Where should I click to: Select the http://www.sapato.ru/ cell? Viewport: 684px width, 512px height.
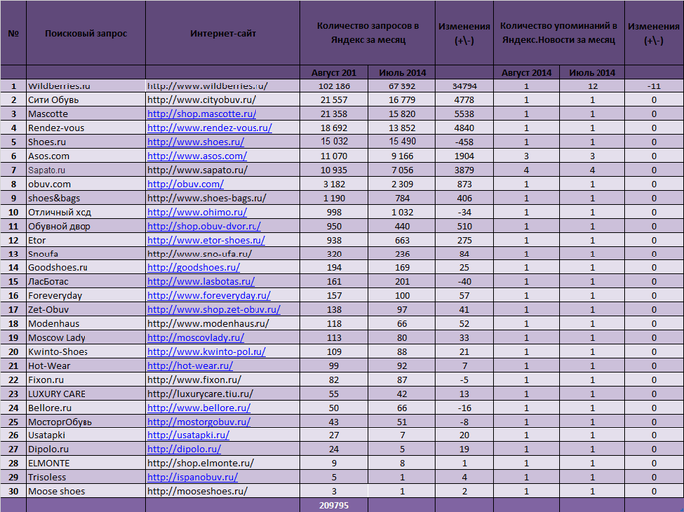tap(223, 170)
